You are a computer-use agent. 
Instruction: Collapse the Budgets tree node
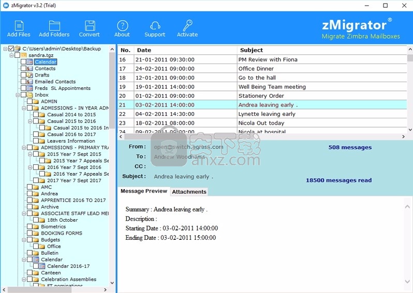click(24, 240)
